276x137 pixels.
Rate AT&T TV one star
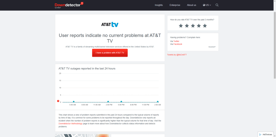[181, 26]
